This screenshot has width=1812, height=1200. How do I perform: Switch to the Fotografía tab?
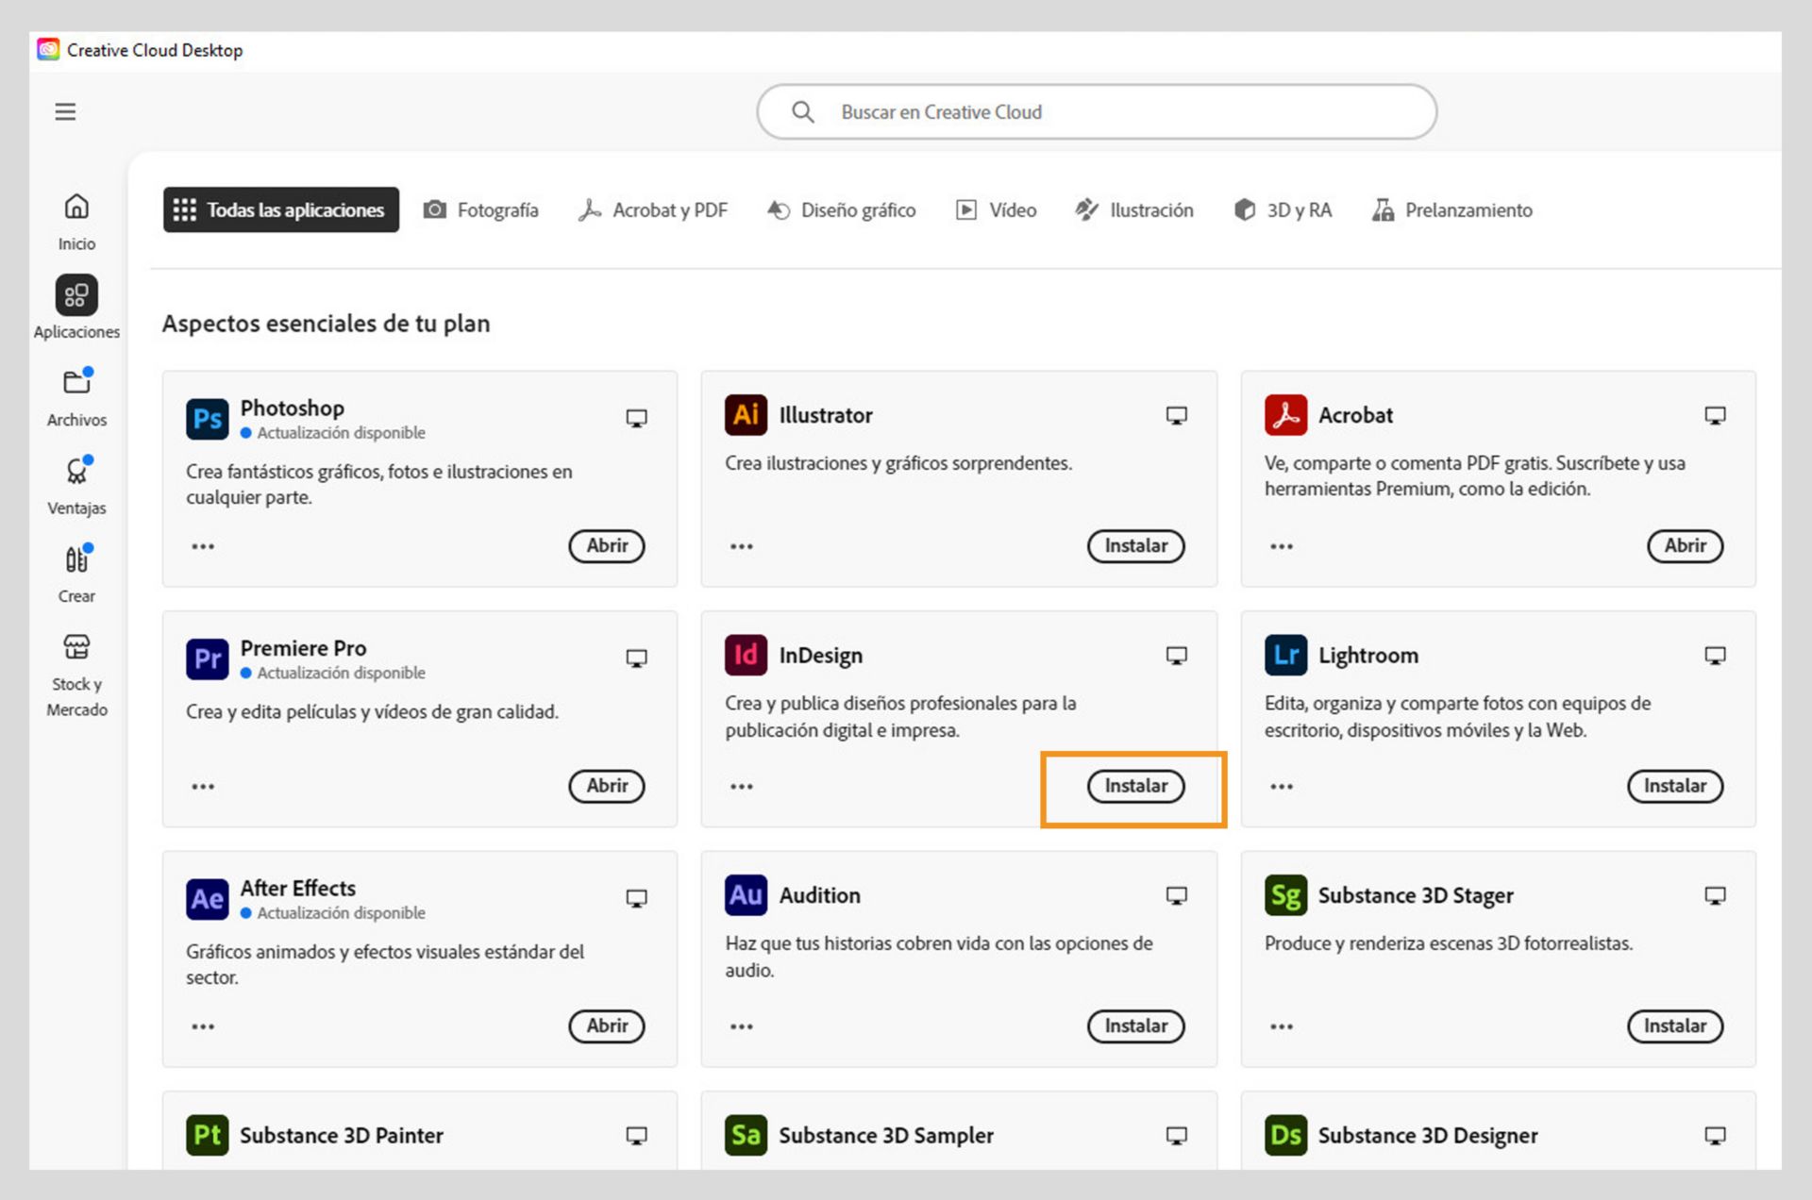point(481,210)
